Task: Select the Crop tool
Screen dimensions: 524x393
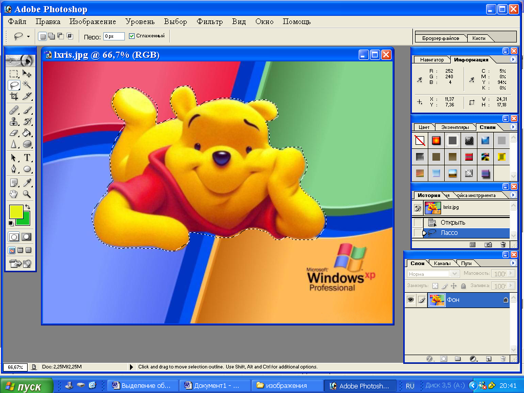Action: click(x=14, y=96)
